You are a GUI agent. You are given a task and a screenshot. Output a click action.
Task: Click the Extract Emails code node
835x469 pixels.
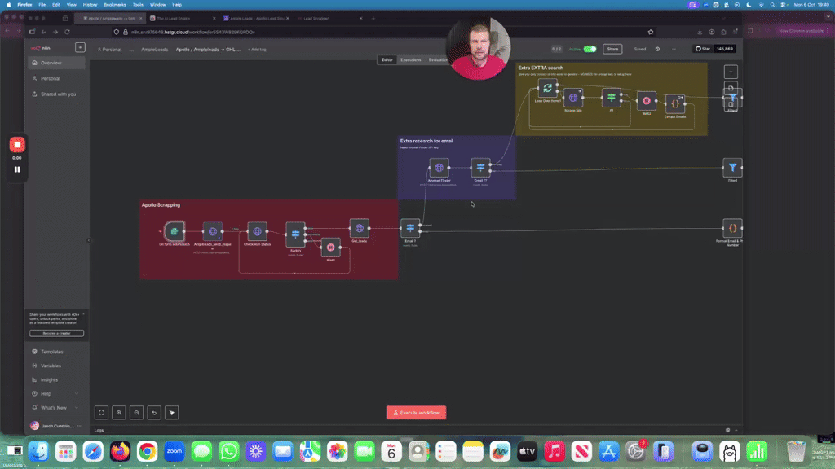coord(677,103)
